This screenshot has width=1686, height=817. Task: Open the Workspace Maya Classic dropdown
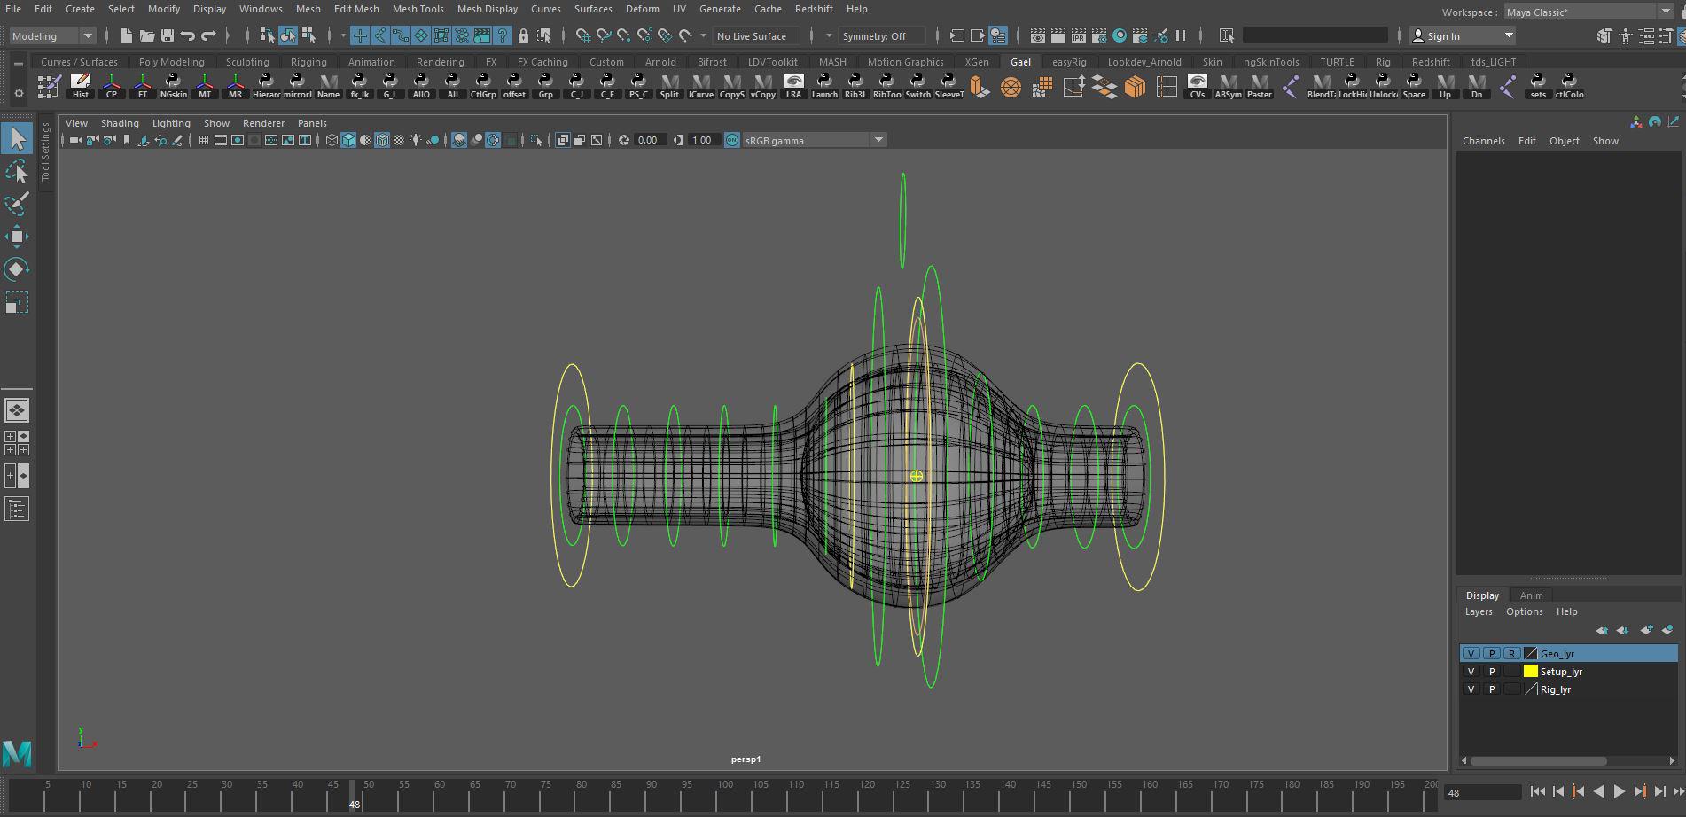pyautogui.click(x=1588, y=12)
